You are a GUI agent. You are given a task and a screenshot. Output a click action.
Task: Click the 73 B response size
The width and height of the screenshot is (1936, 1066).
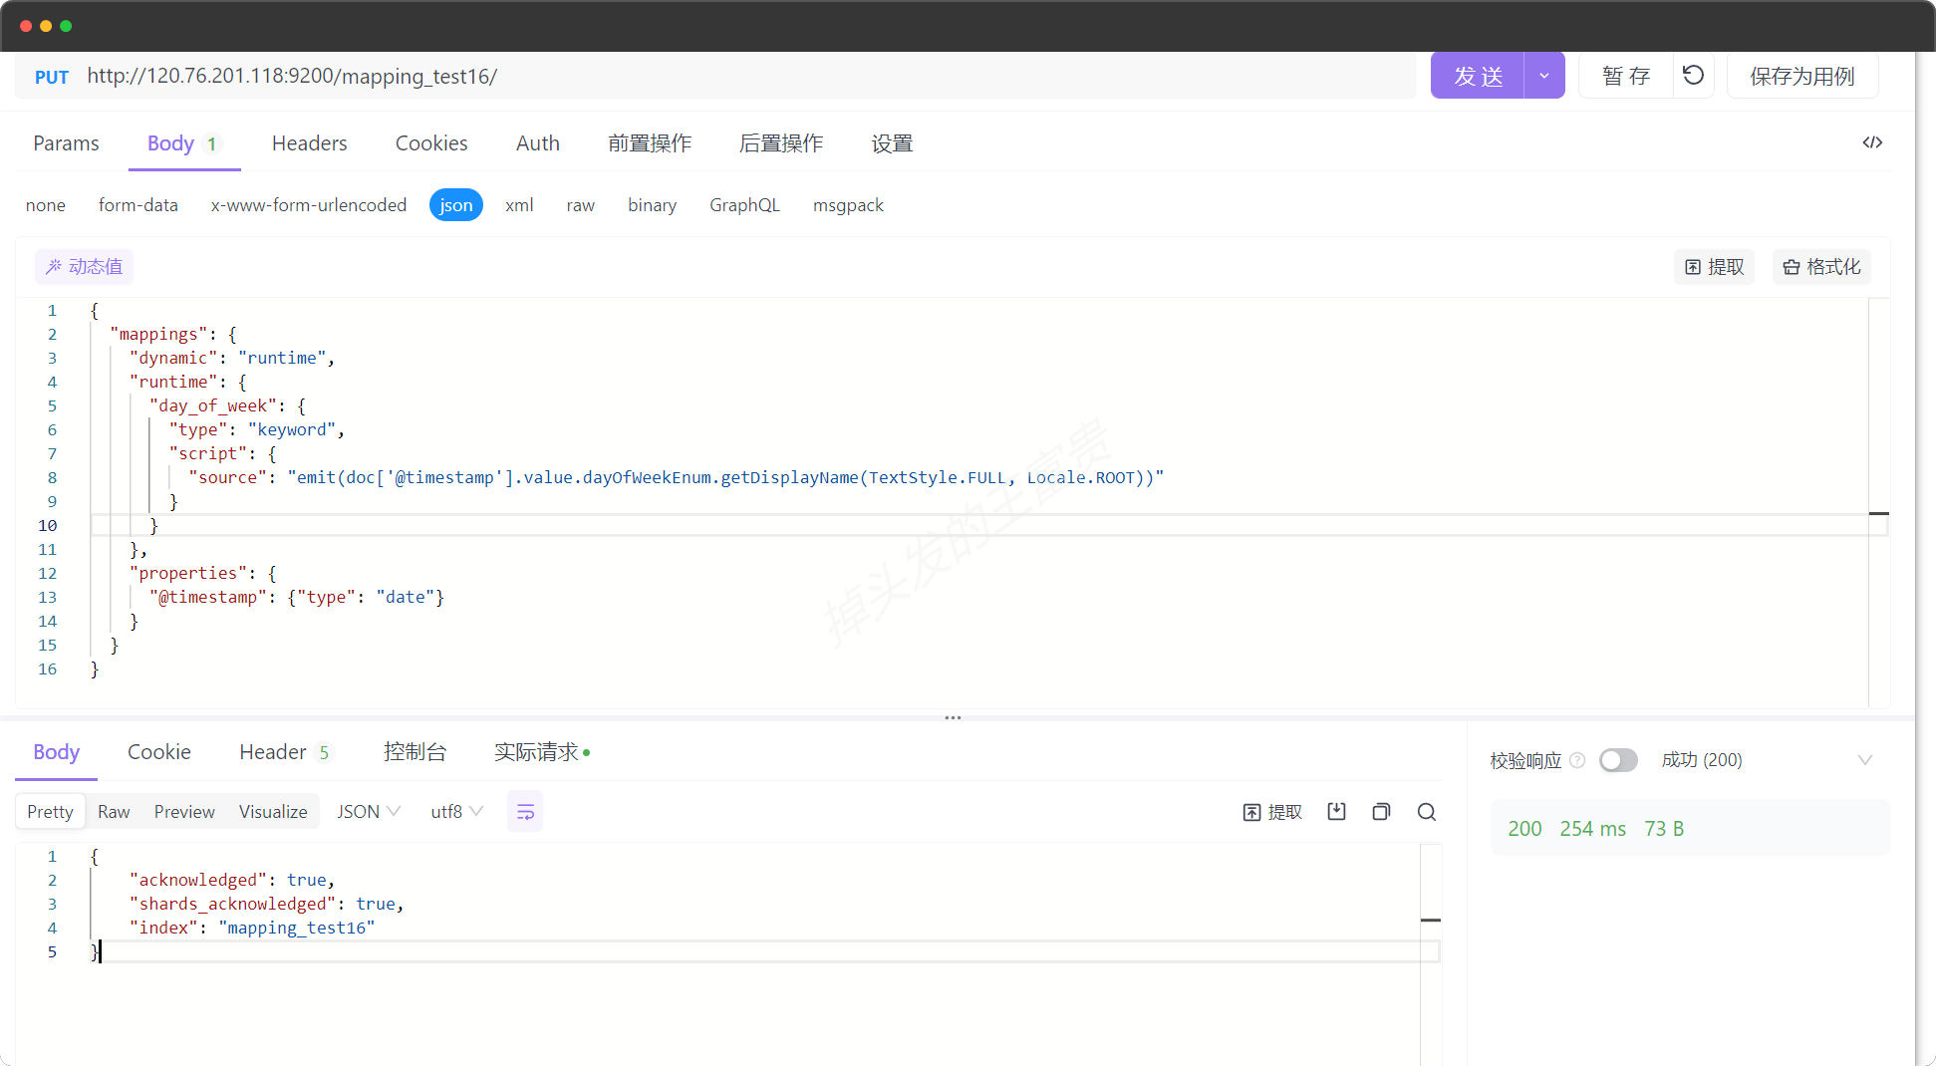pos(1664,829)
